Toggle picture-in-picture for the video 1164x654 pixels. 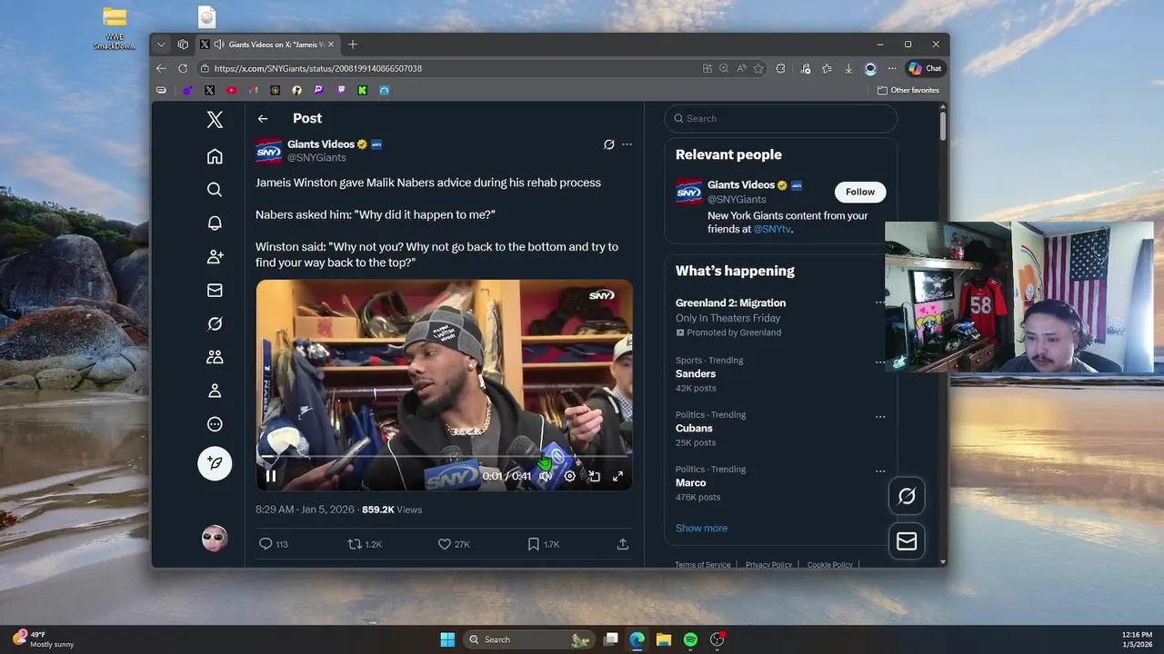(x=594, y=476)
